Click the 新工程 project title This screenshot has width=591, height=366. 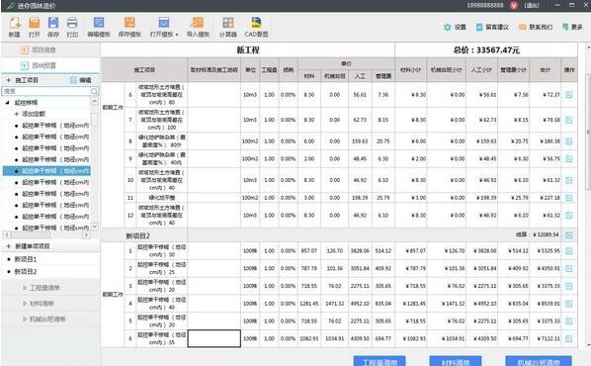tap(248, 50)
